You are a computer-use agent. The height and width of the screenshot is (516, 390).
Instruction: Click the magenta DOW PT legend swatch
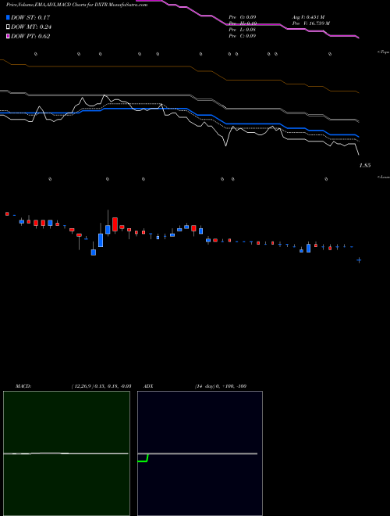click(8, 37)
